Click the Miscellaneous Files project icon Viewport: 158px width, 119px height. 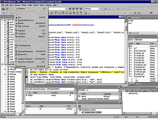(x=80, y=110)
